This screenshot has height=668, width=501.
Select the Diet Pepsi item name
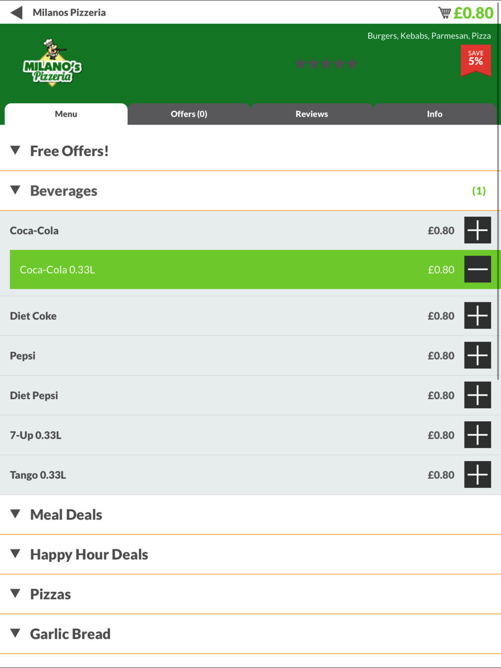coord(34,396)
